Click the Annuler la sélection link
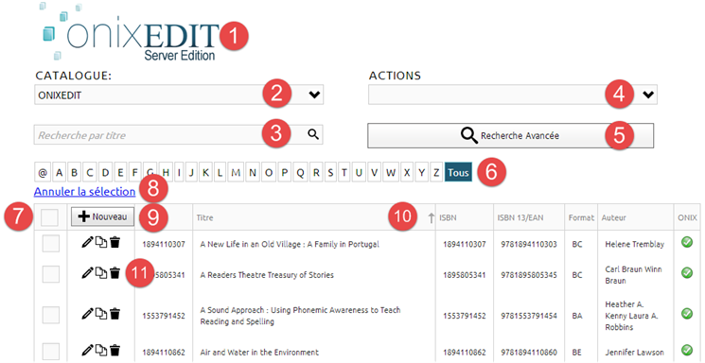 (84, 192)
